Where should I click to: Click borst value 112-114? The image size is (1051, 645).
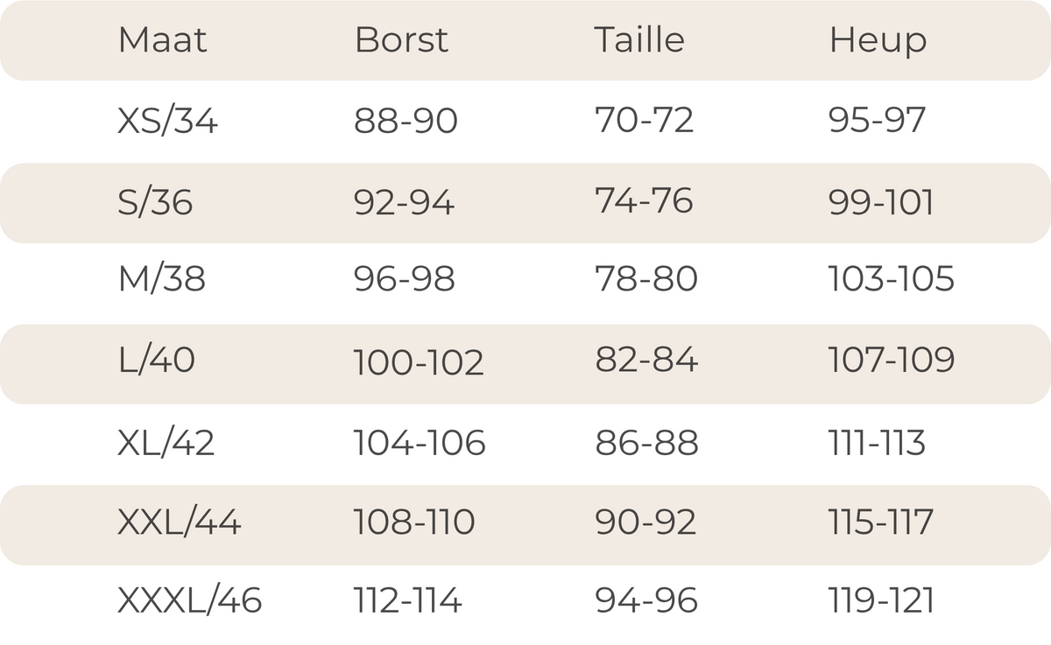(x=407, y=600)
